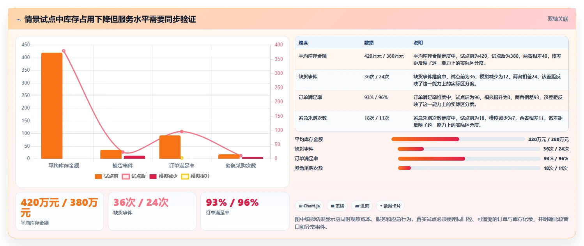The image size is (584, 246).
Task: Click the page title about 库存占用下降
Action: 110,19
